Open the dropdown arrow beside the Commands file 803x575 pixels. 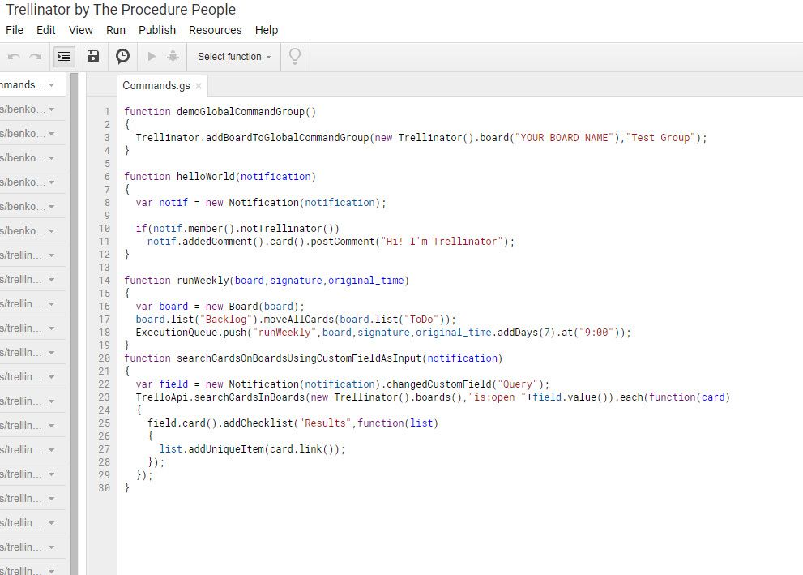click(x=51, y=85)
